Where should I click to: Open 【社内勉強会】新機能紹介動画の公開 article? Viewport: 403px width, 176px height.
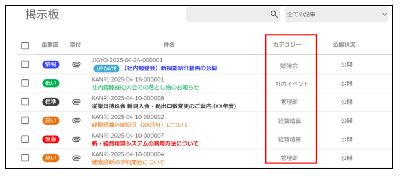coord(170,68)
